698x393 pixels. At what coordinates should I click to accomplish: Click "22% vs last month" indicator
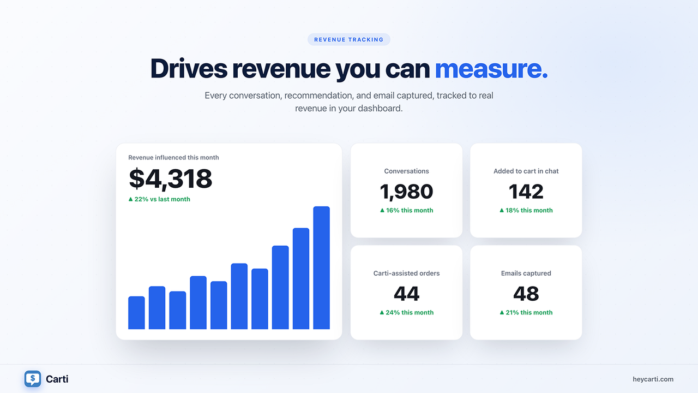159,199
